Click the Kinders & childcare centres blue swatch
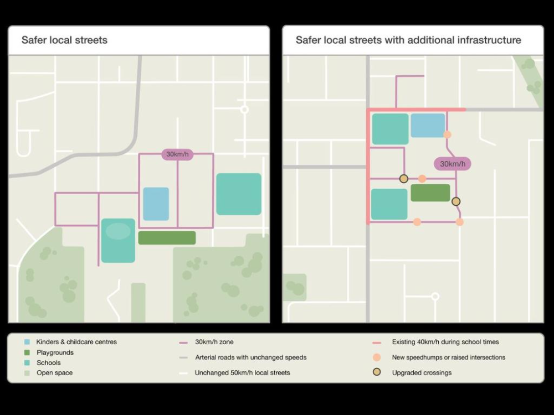 click(27, 342)
